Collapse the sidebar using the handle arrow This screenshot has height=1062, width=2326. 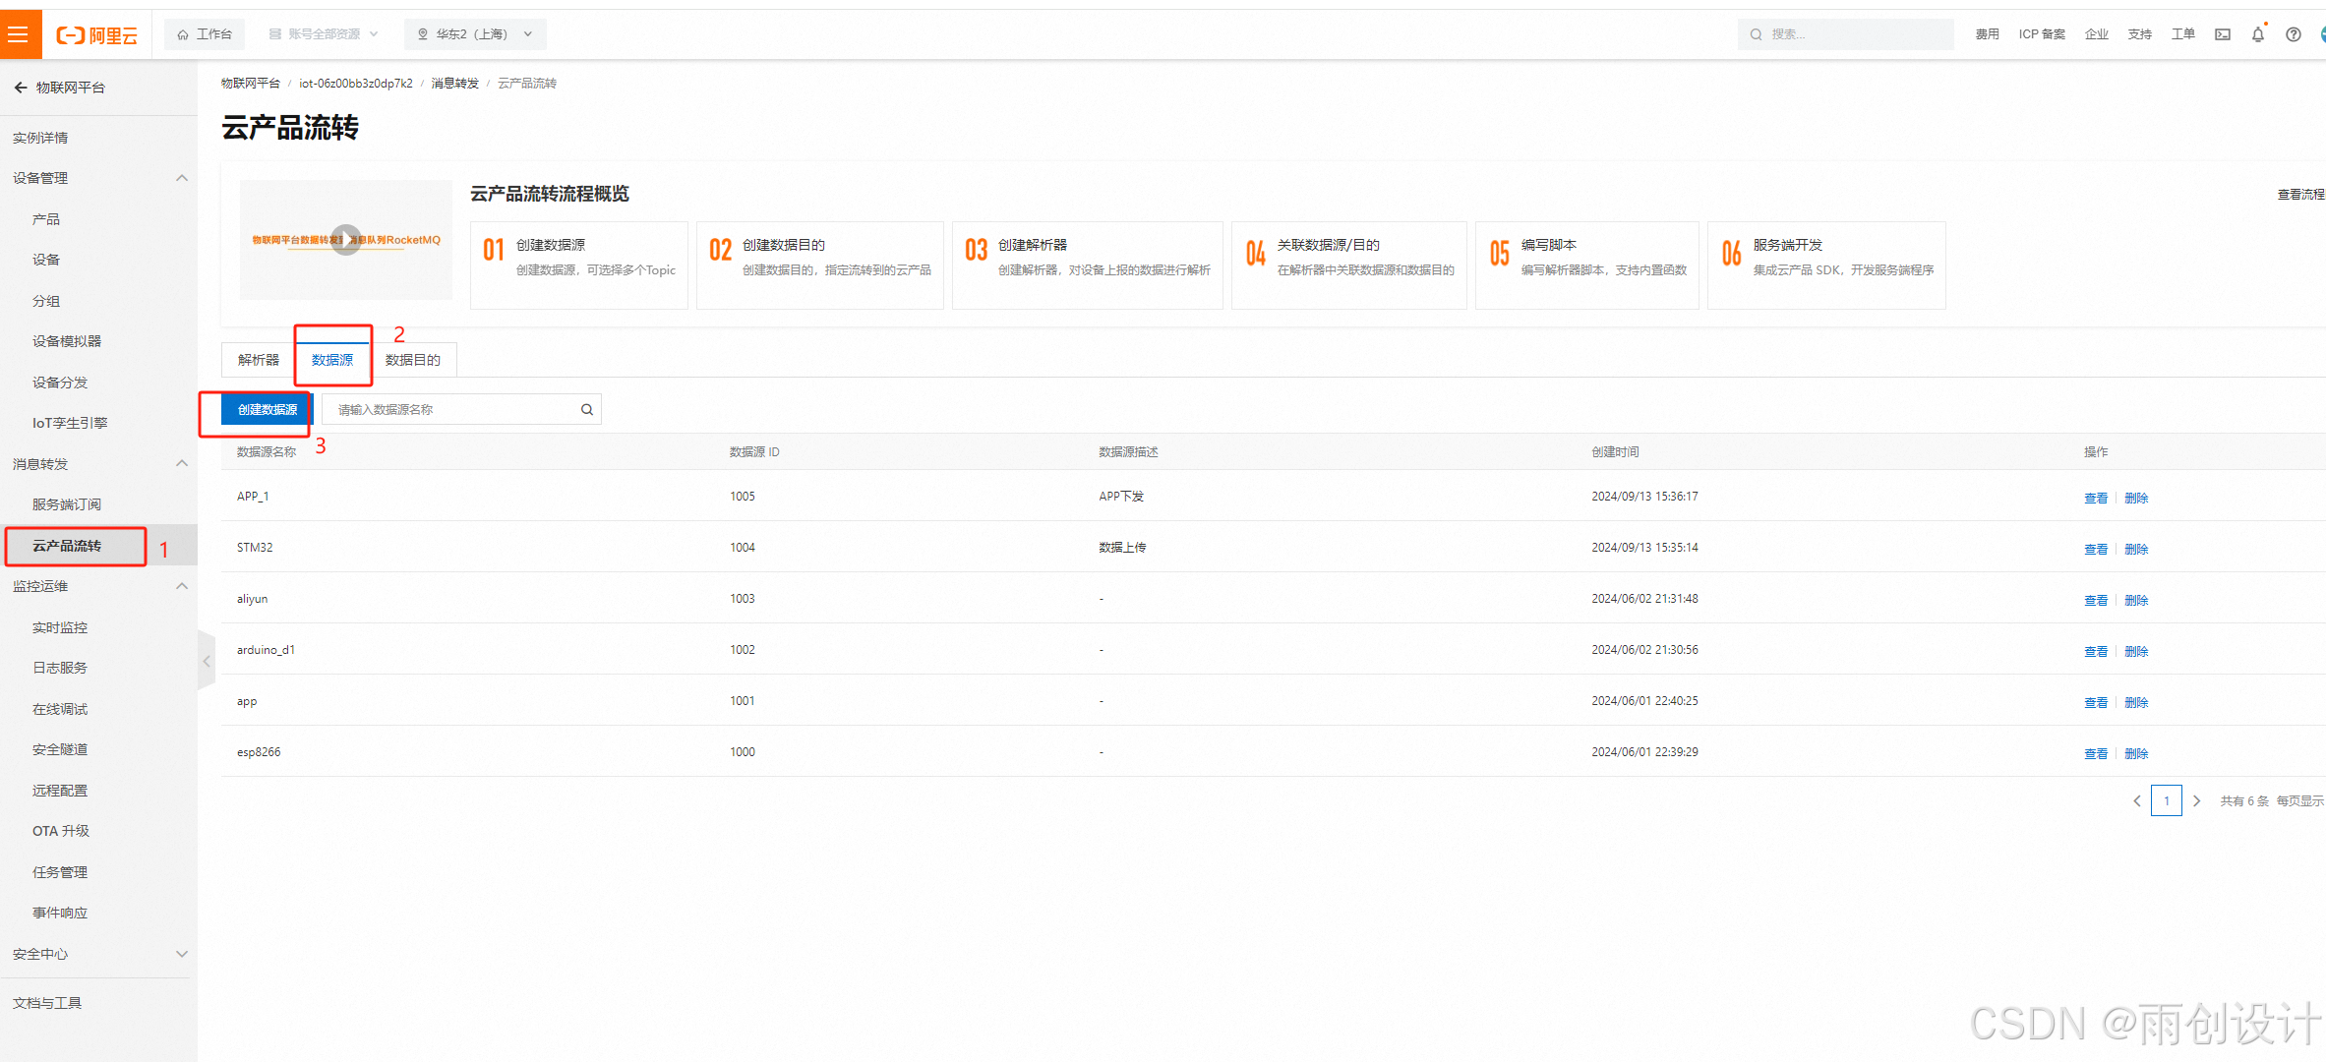click(207, 662)
